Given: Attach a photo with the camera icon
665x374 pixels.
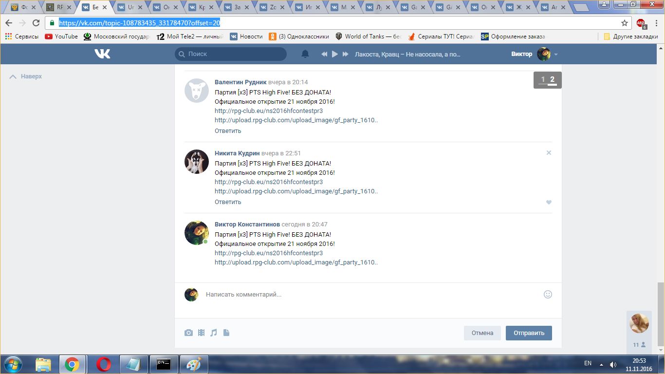Looking at the screenshot, I should click(x=188, y=333).
